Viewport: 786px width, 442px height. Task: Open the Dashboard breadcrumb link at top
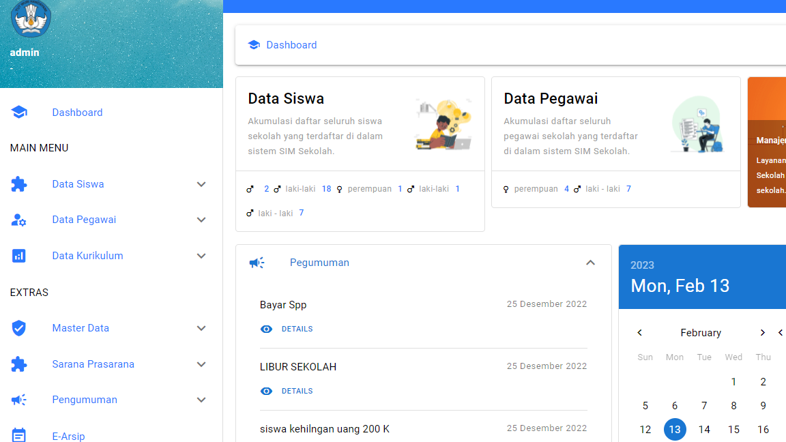291,44
